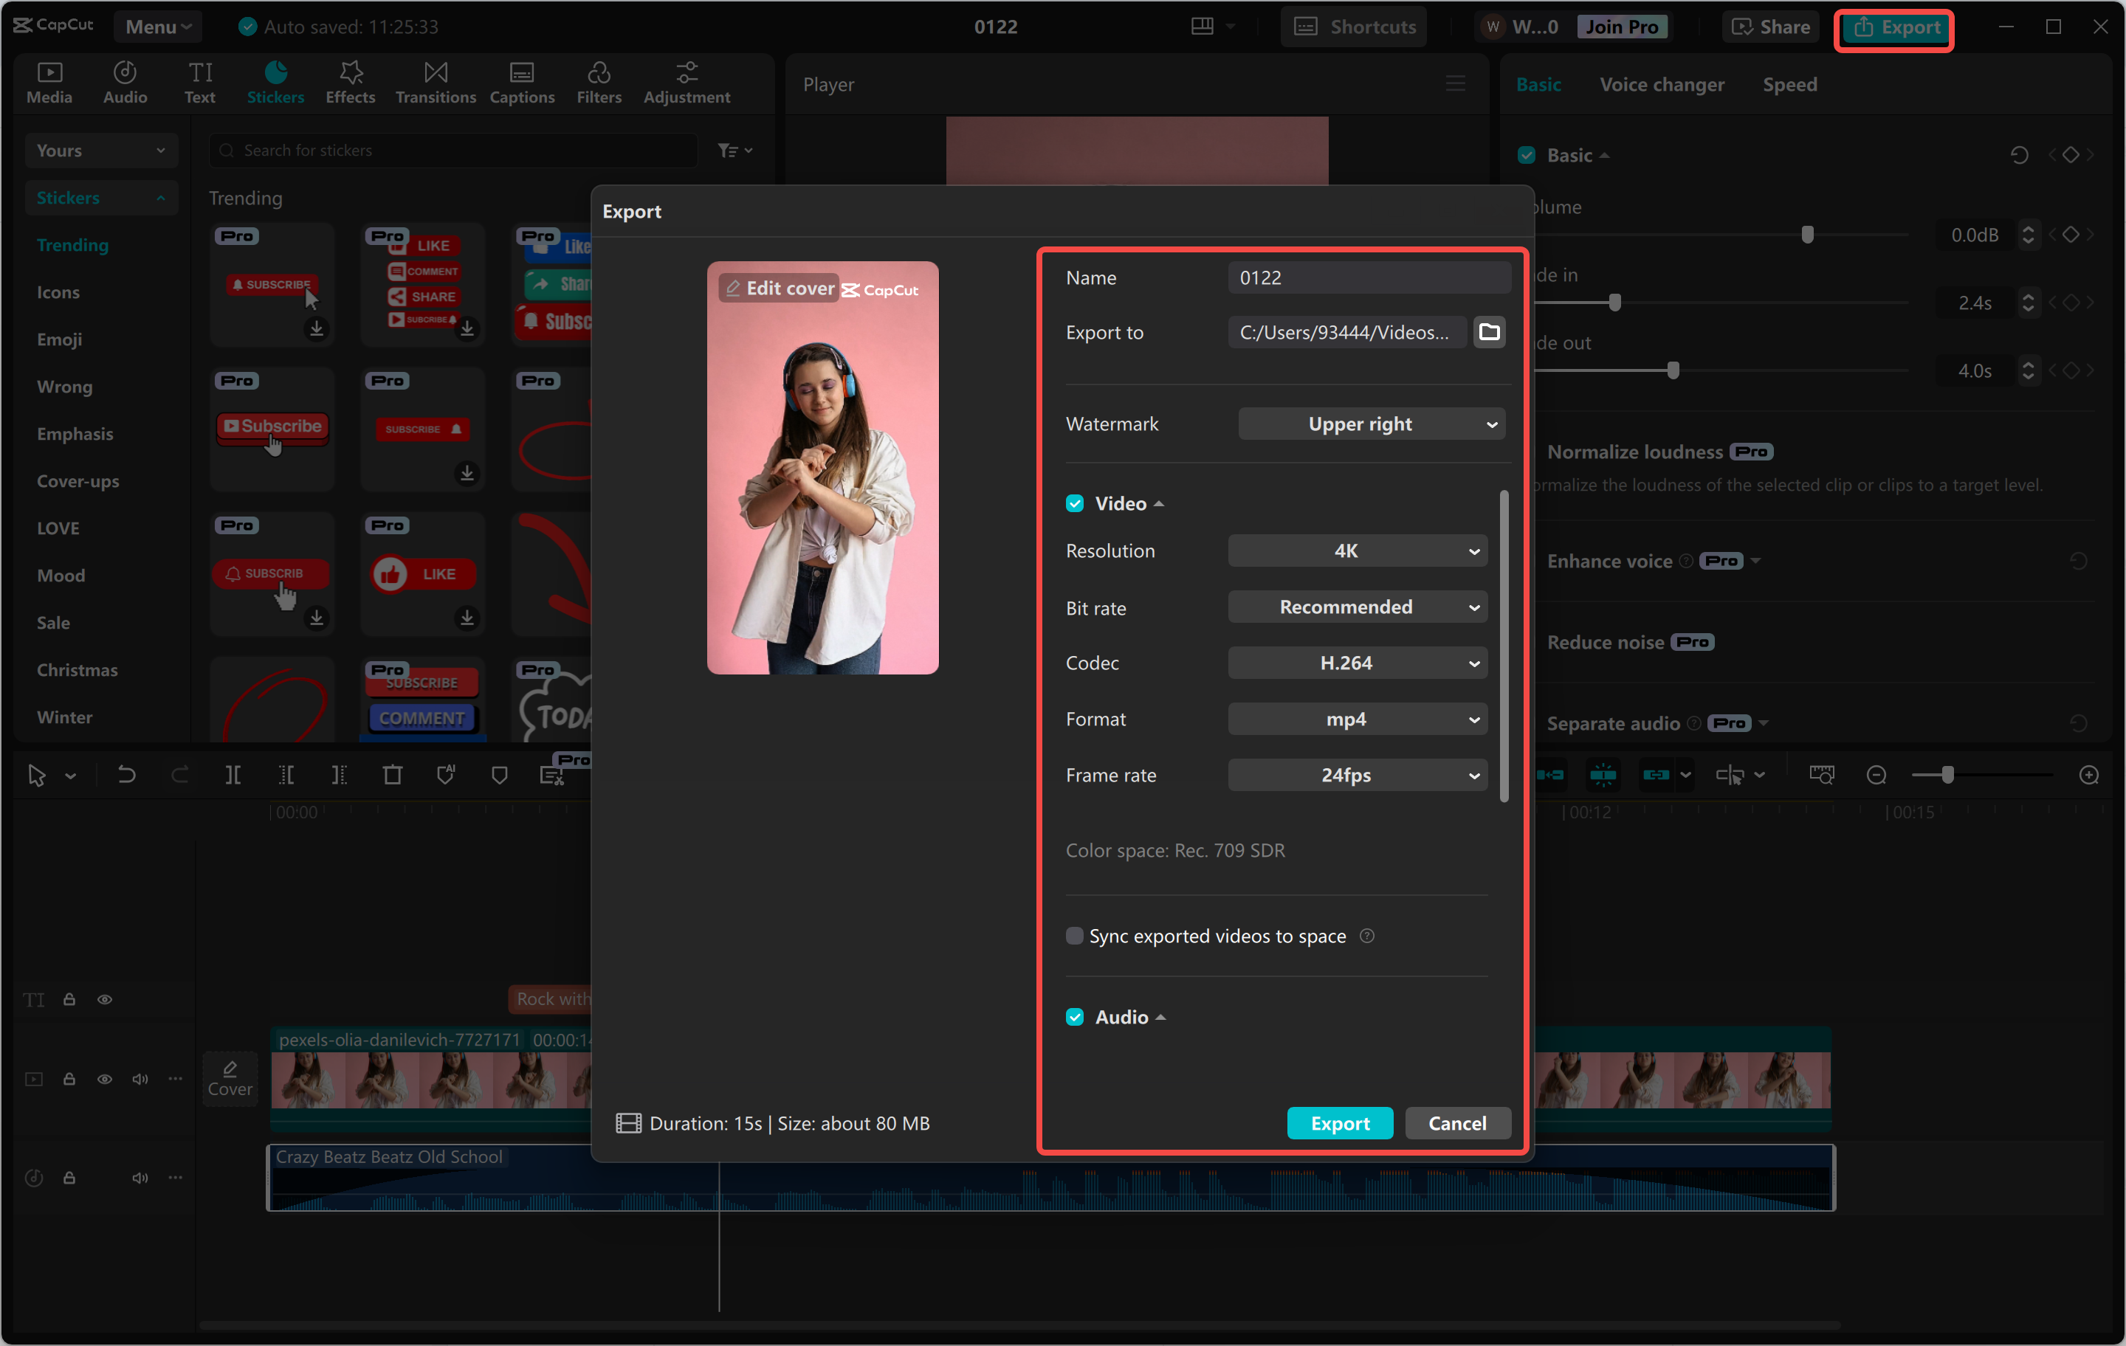This screenshot has height=1346, width=2126.
Task: Click the folder icon beside Export to path
Action: (1488, 332)
